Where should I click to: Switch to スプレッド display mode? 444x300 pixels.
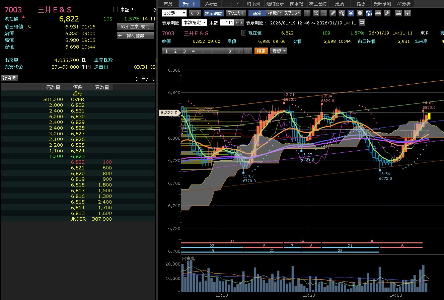[293, 13]
